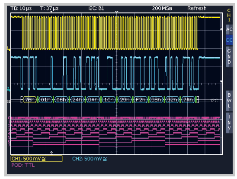Toggle the INV invert softkey
Screen dimensions: 237x179
point(229,123)
